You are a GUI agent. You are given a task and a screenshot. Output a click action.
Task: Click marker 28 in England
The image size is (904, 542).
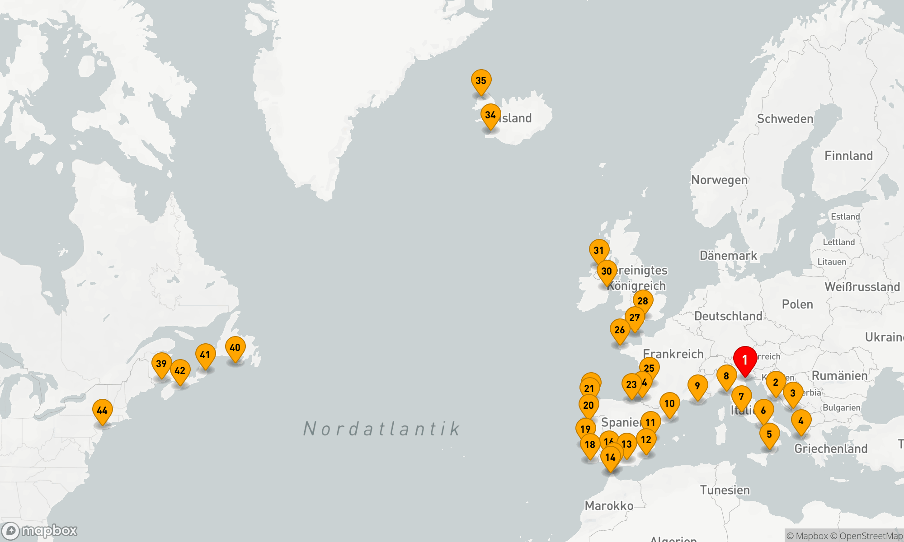643,301
